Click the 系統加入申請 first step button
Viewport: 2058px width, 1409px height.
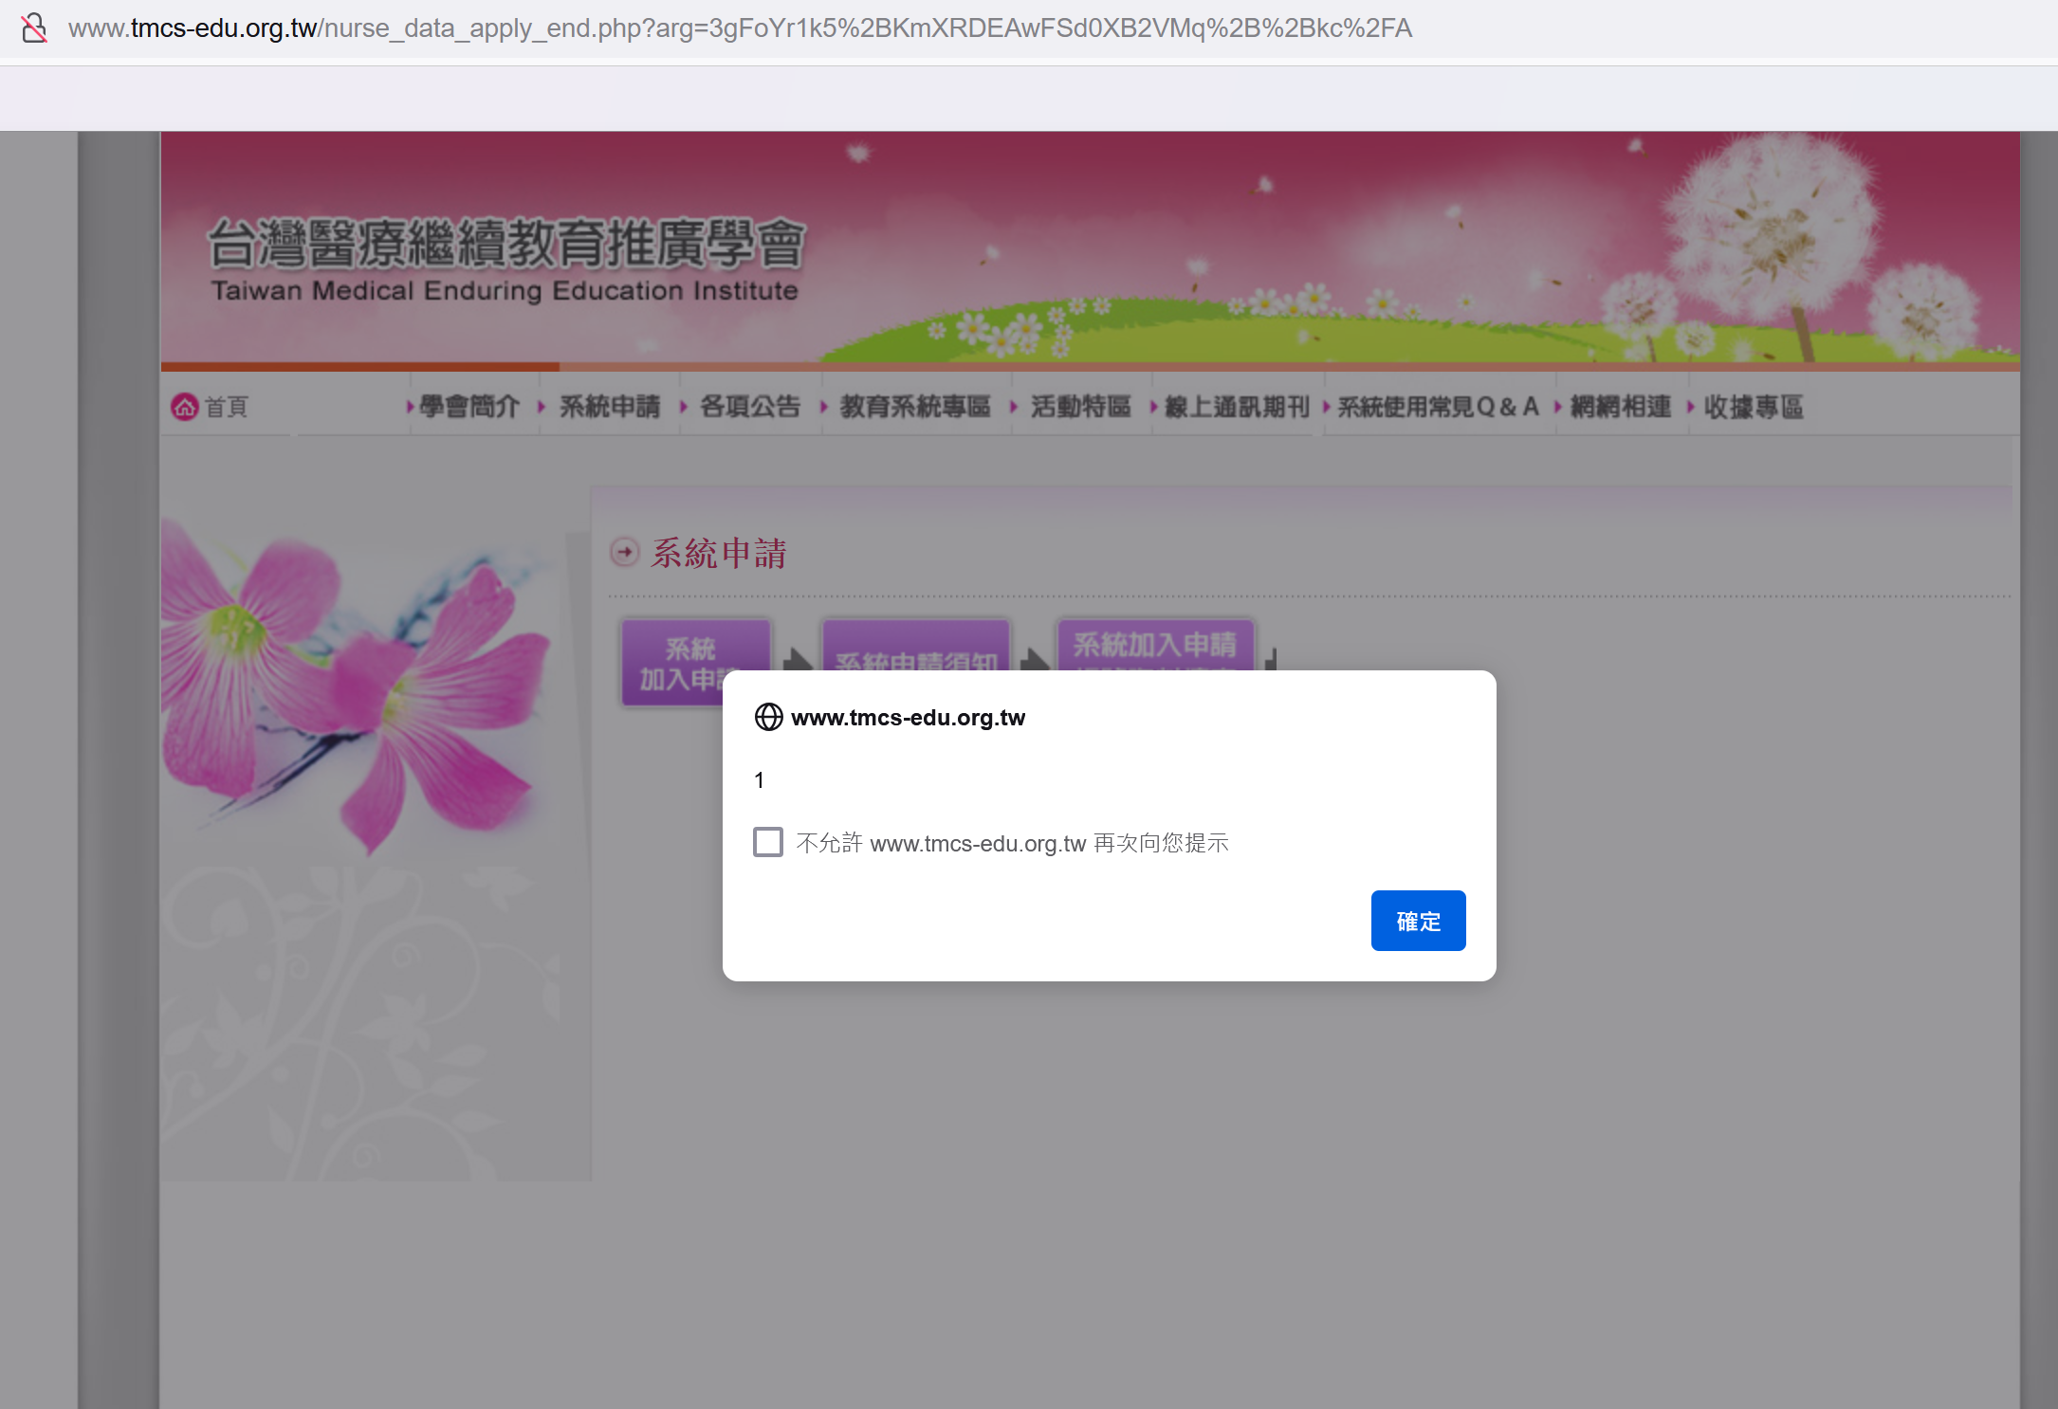[x=696, y=663]
